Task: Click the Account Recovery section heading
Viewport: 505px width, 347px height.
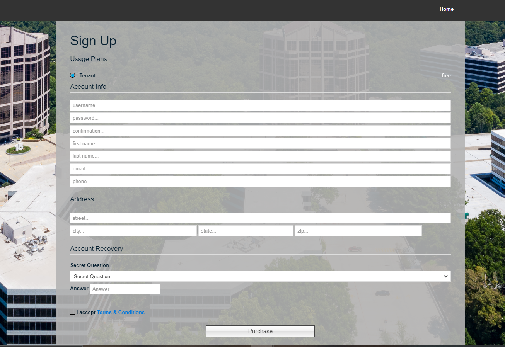Action: coord(97,248)
